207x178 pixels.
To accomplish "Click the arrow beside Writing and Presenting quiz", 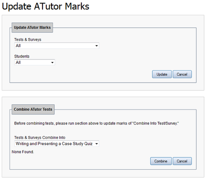I will pyautogui.click(x=96, y=144).
